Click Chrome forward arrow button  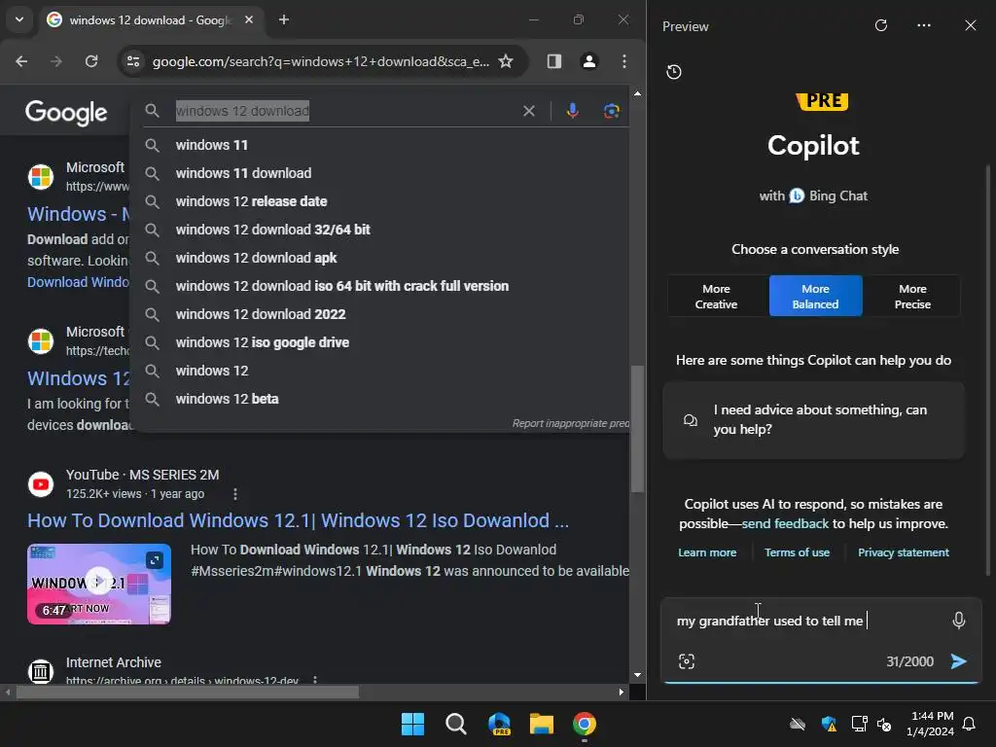tap(56, 61)
